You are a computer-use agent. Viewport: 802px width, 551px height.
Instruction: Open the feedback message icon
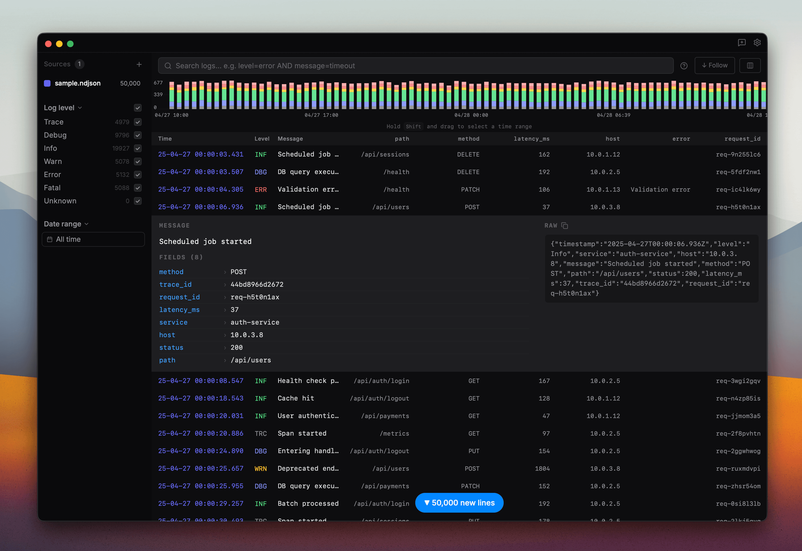click(742, 42)
